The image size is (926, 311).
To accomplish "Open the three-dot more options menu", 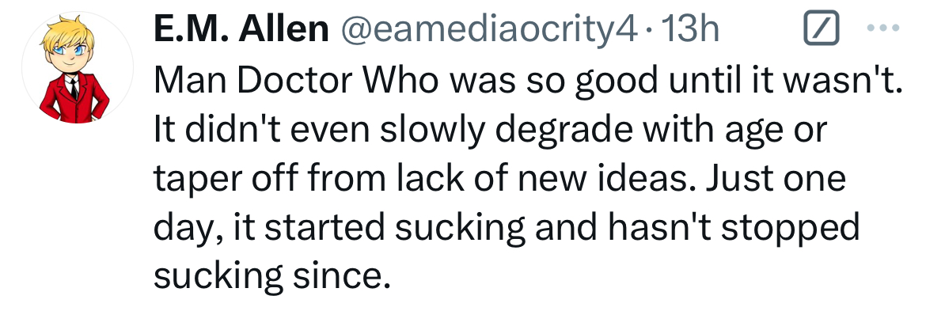I will pos(883,28).
